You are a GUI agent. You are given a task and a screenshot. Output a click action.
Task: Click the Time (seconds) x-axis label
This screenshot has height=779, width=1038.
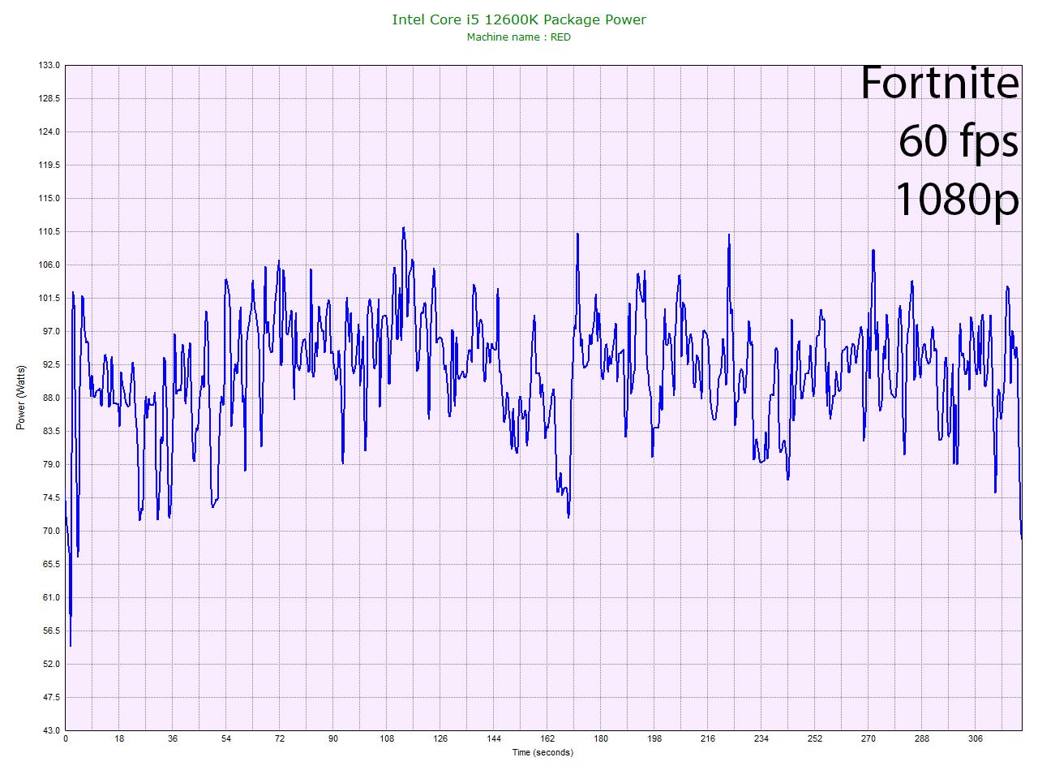point(543,752)
